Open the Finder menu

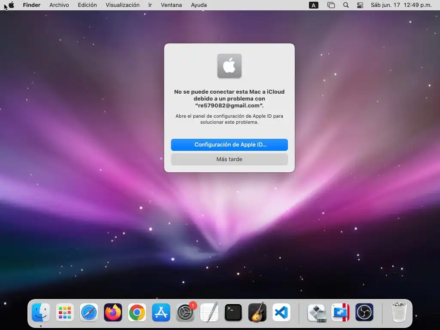32,5
